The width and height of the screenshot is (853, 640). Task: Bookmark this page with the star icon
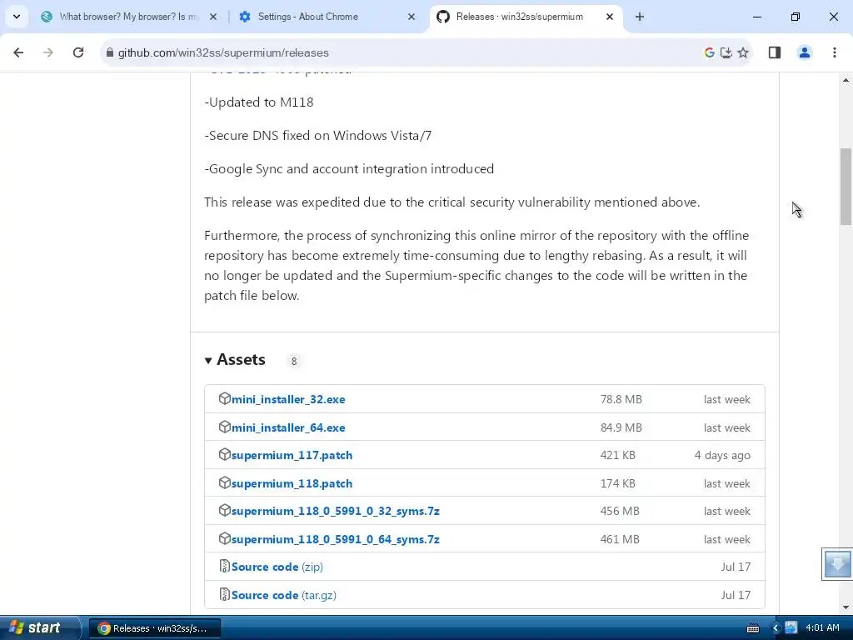pos(743,52)
